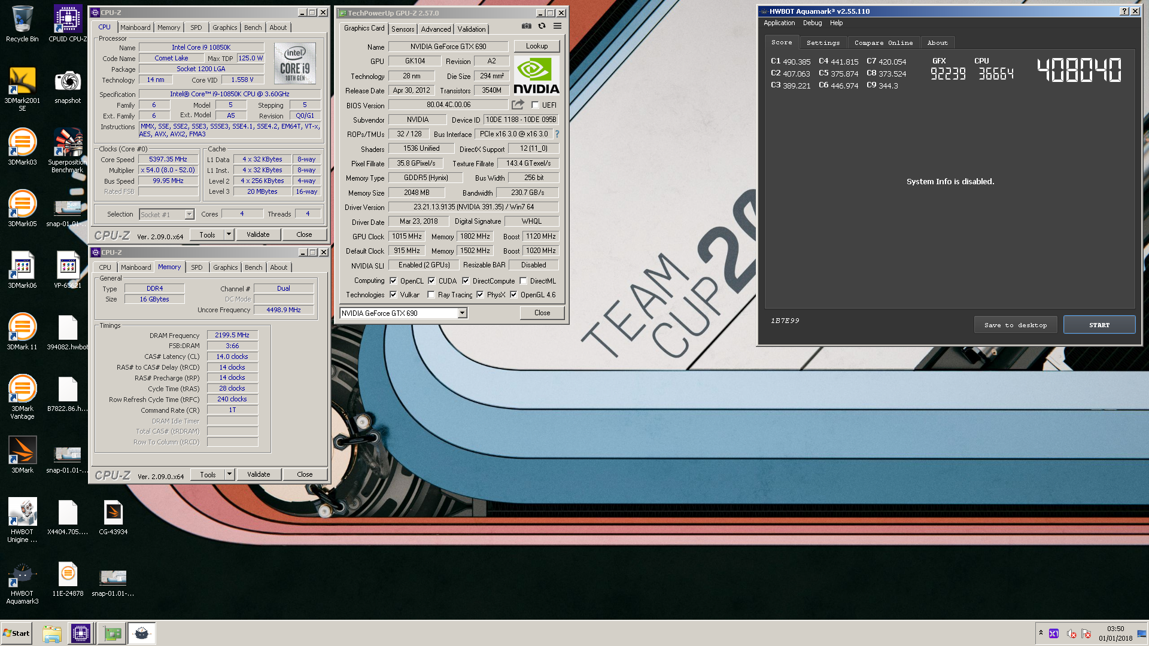The height and width of the screenshot is (646, 1149).
Task: Open the SPD tab in Memory CPU-Z window
Action: (x=197, y=267)
